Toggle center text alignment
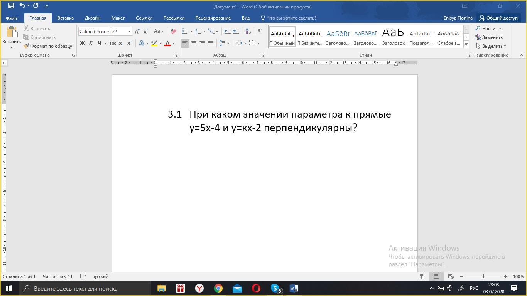Screen dimensions: 527x296 point(194,43)
